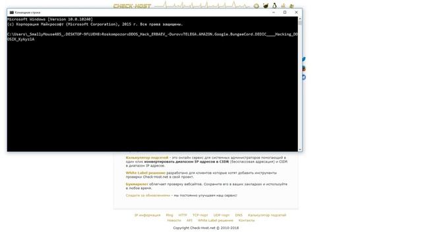Select the HTTP footer link
The height and width of the screenshot is (237, 422).
(183, 215)
